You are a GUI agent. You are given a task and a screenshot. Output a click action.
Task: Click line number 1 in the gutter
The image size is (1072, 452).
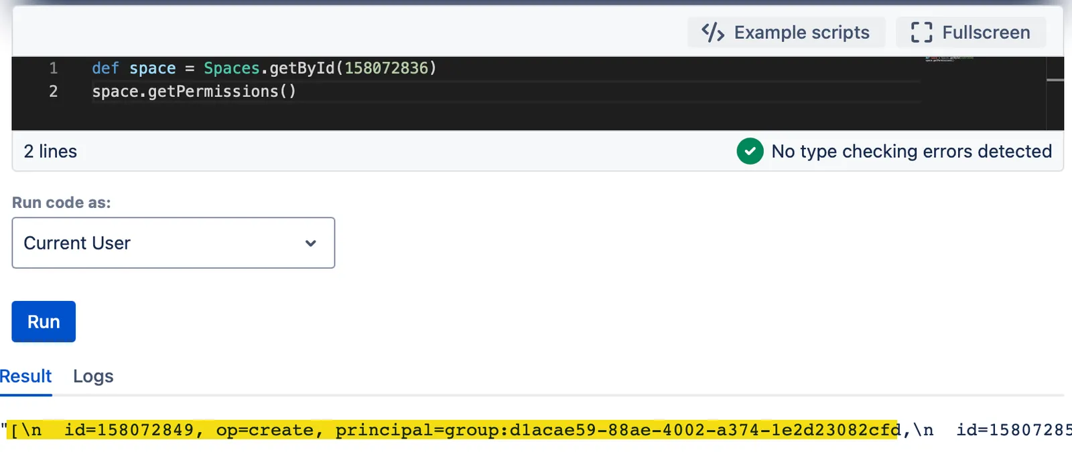54,68
